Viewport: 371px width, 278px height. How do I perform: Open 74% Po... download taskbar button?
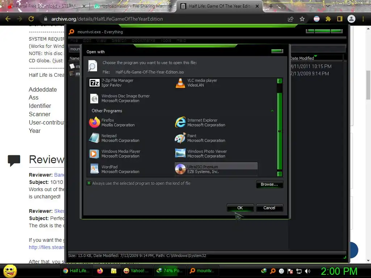pos(170,271)
